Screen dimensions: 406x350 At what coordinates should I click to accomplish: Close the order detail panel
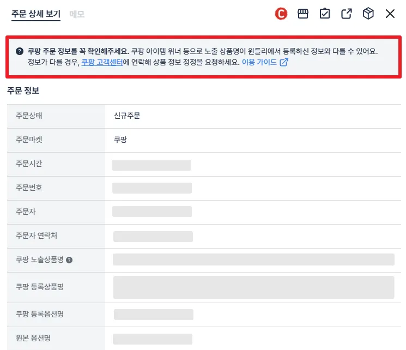(x=390, y=14)
